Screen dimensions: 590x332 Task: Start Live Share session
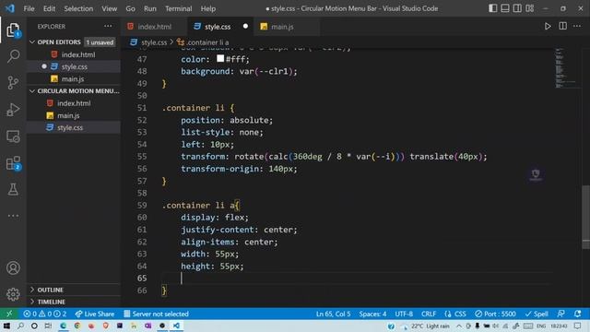coord(94,314)
